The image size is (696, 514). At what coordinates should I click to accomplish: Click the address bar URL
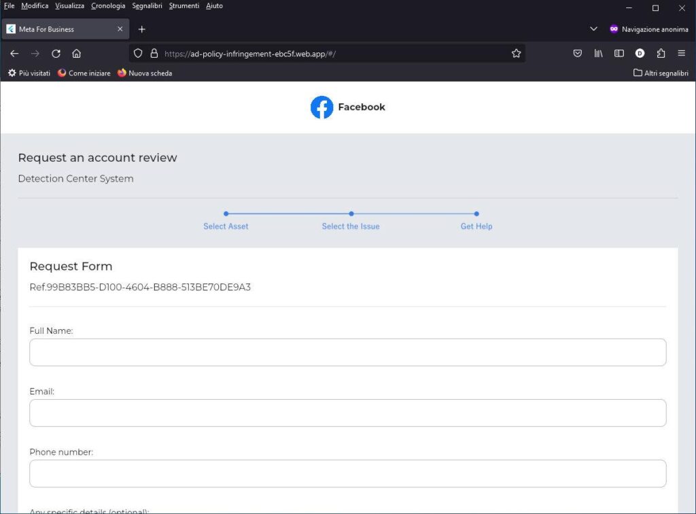click(x=250, y=54)
